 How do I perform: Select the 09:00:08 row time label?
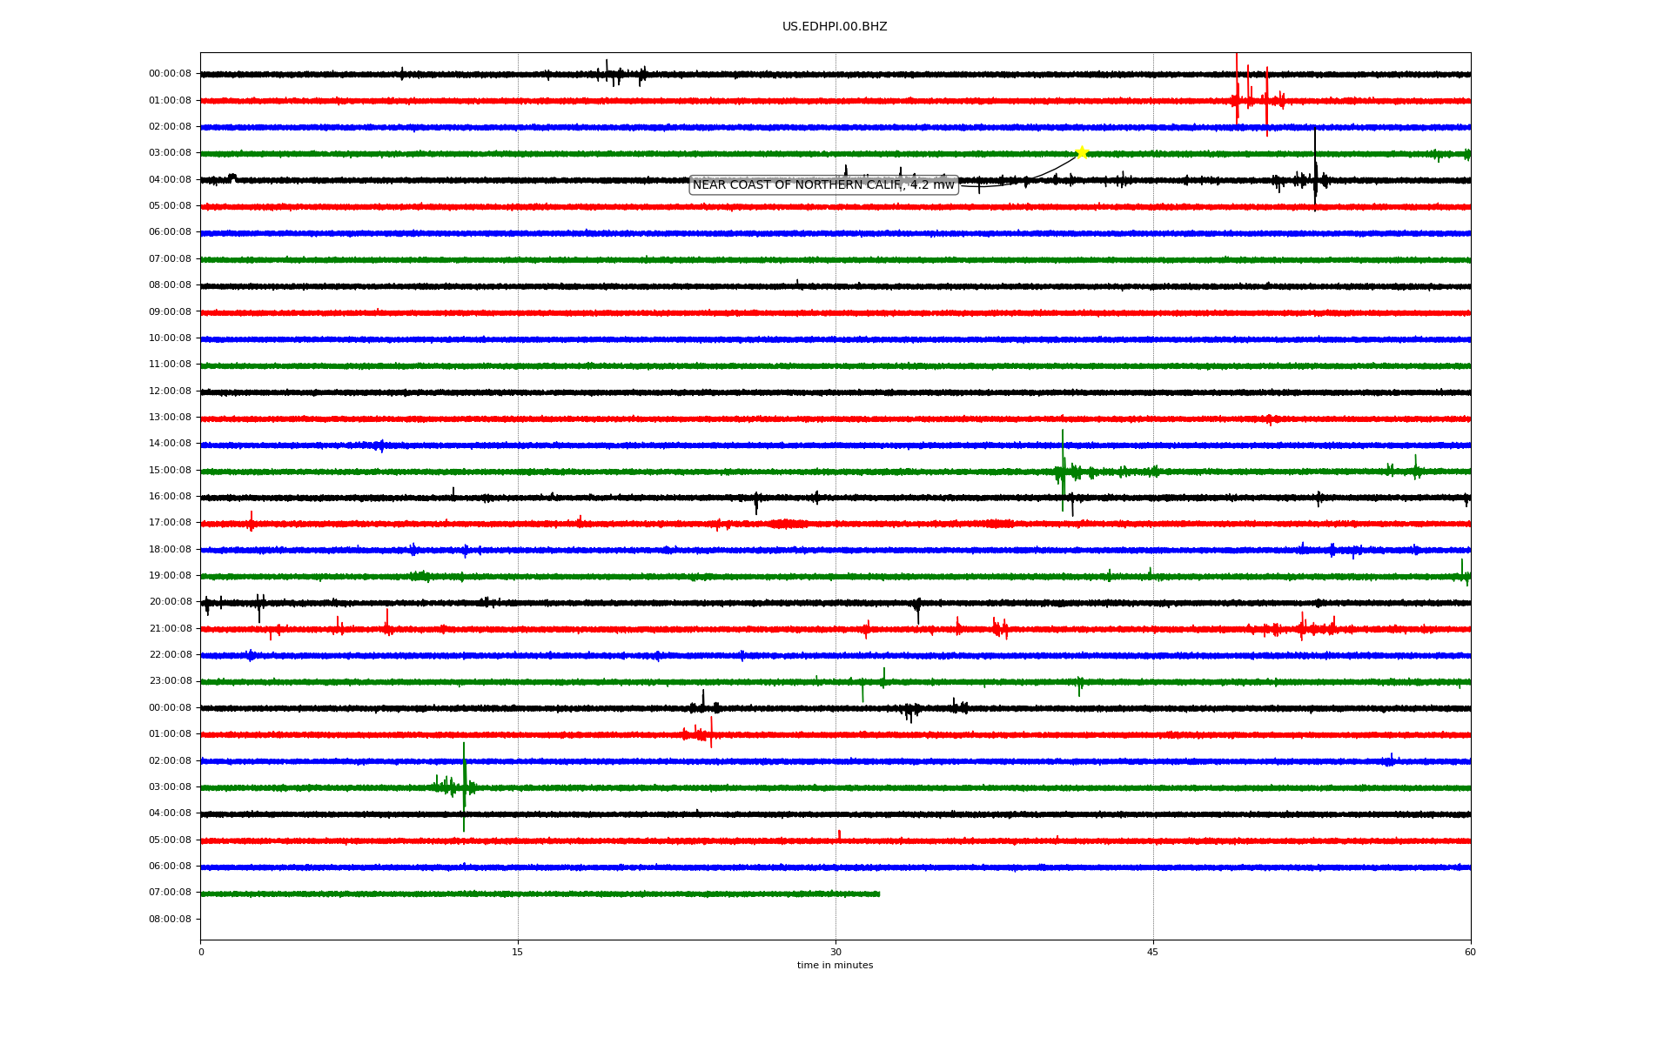tap(170, 311)
